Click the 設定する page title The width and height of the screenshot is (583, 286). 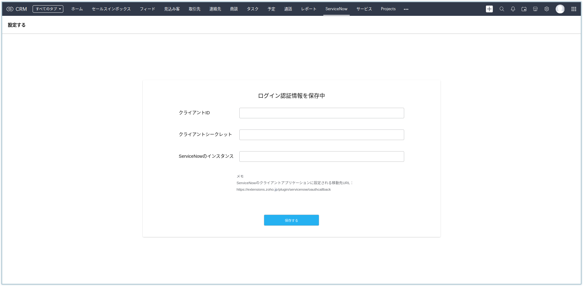17,25
